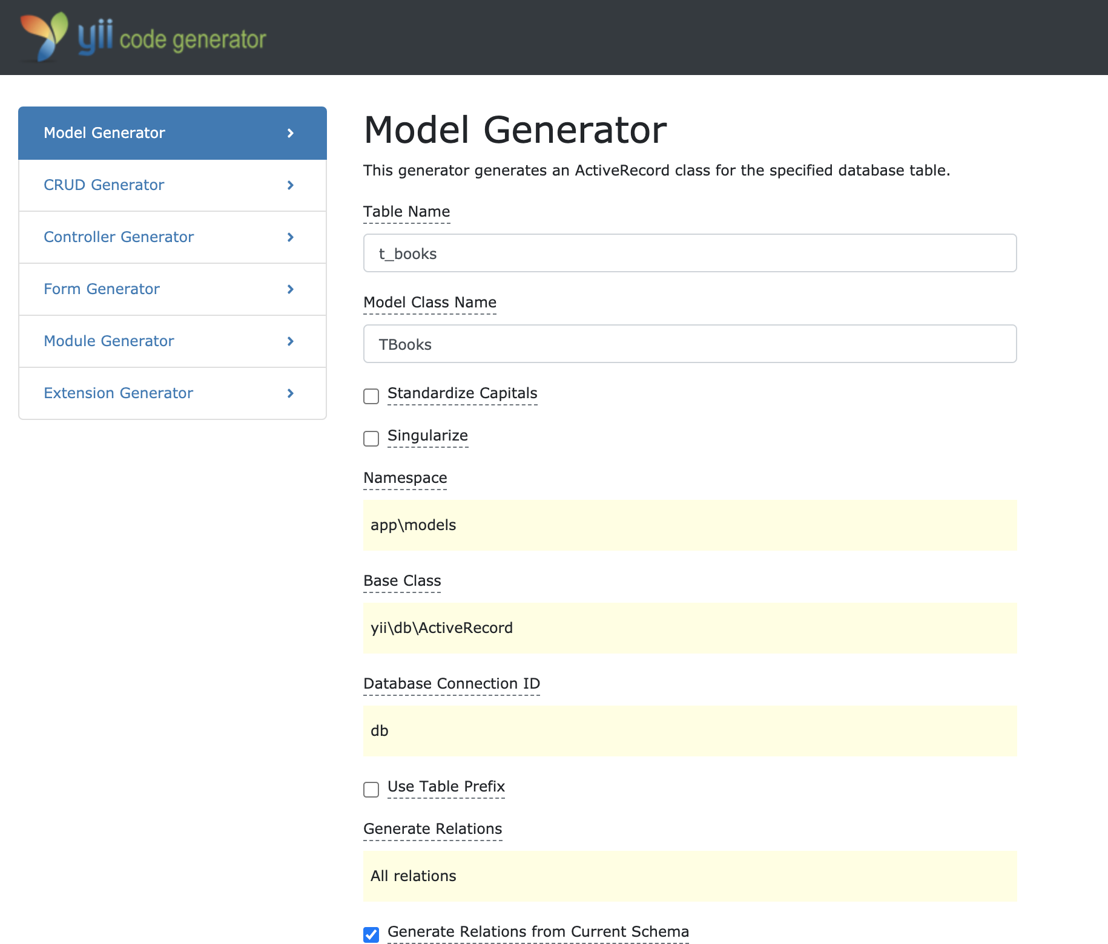This screenshot has height=944, width=1108.
Task: Uncheck Generate Relations from Current Schema
Action: pos(371,934)
